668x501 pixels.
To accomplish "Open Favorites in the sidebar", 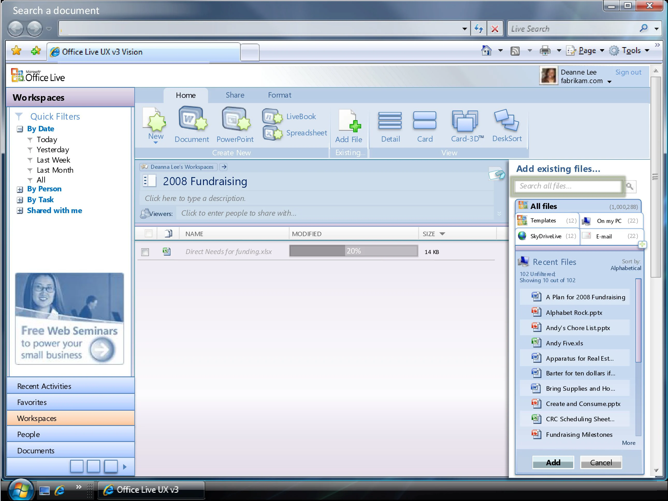I will click(x=71, y=402).
